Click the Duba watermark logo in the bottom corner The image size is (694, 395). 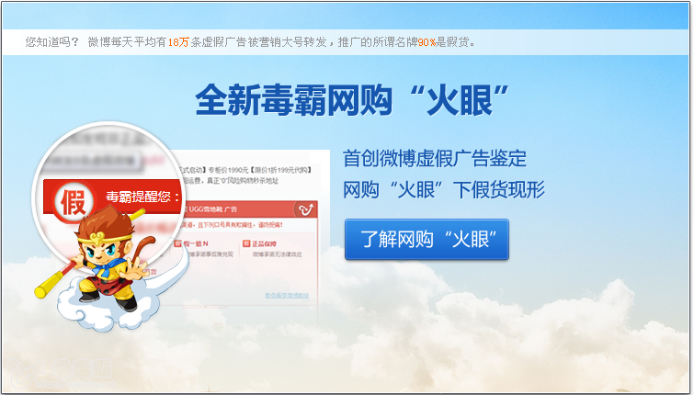[62, 373]
